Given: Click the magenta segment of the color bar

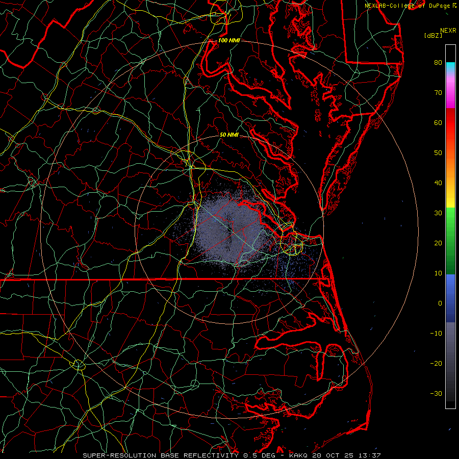Looking at the screenshot, I should [450, 100].
